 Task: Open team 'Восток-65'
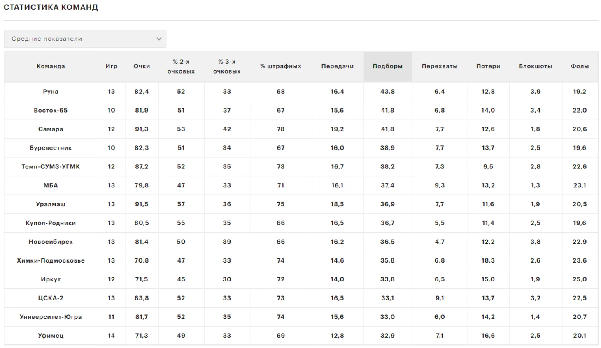(x=51, y=111)
